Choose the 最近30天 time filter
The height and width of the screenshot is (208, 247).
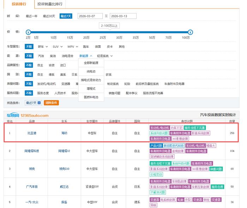pos(49,16)
